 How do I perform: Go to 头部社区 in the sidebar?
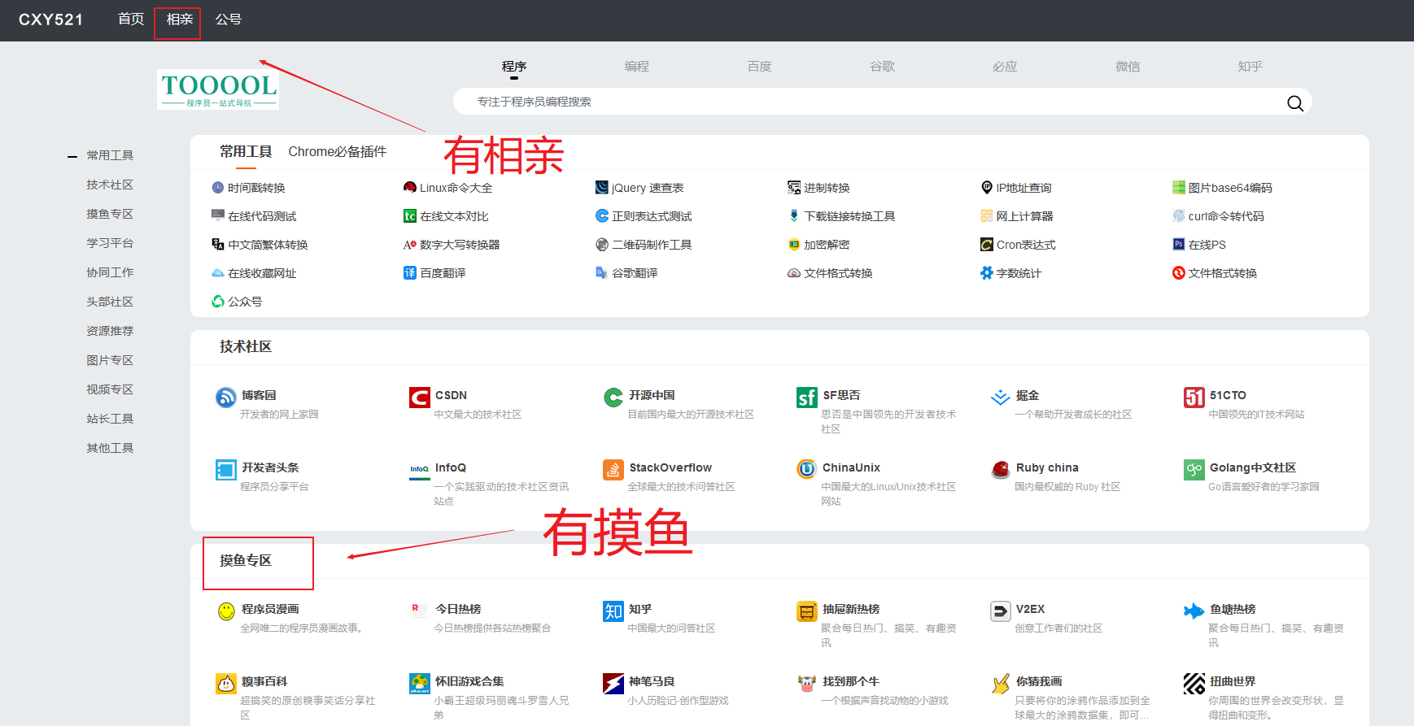[110, 302]
